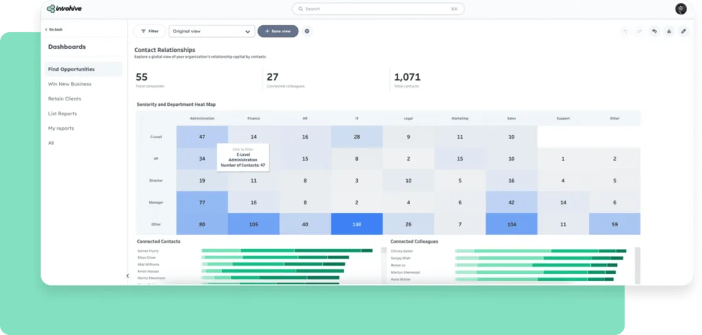Click Christa Geller in Connected Colleagues
The width and height of the screenshot is (702, 335).
tap(401, 251)
